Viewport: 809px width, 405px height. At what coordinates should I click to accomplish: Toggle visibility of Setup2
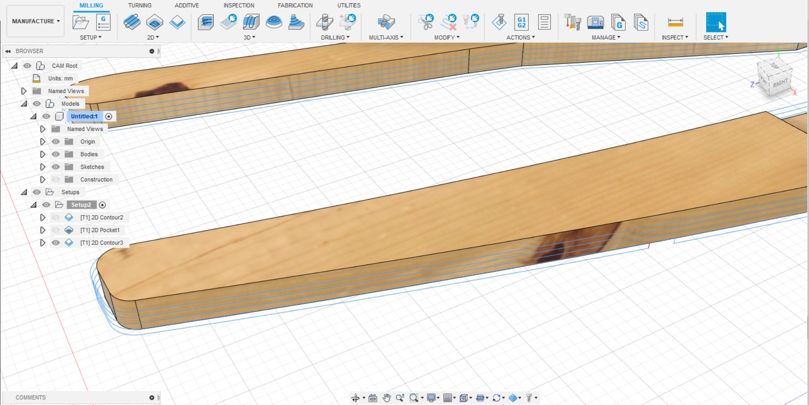coord(46,205)
